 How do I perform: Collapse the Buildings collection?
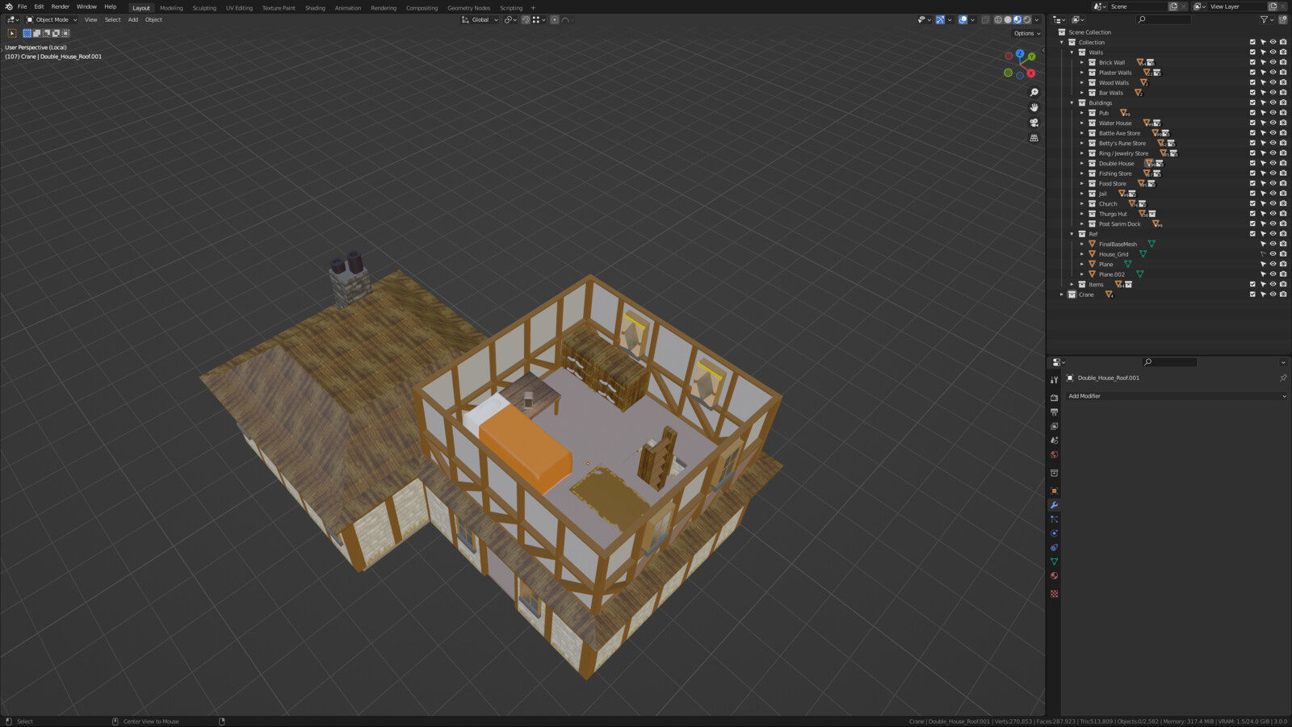coord(1072,102)
